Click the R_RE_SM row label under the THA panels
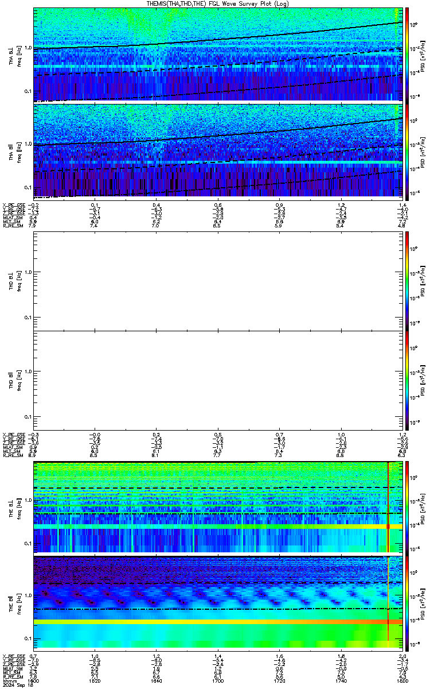Image resolution: width=430 pixels, height=689 pixels. [13, 226]
